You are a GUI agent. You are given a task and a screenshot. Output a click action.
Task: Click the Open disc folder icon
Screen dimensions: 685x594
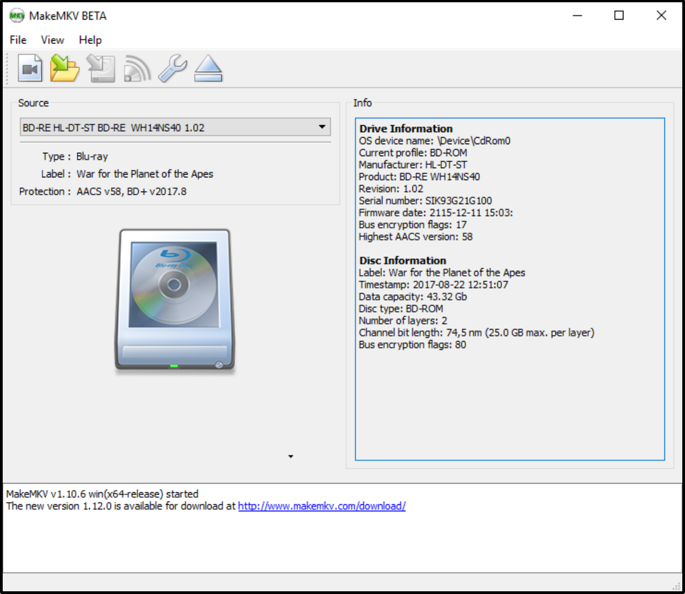tap(65, 69)
